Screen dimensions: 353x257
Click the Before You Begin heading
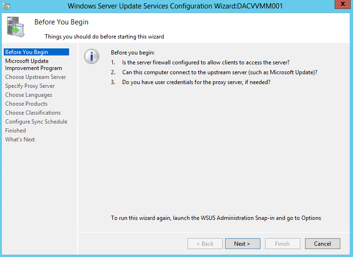(x=61, y=22)
